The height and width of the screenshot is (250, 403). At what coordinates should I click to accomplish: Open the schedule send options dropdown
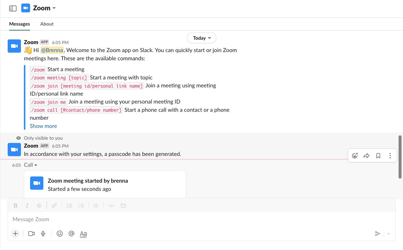coord(389,234)
